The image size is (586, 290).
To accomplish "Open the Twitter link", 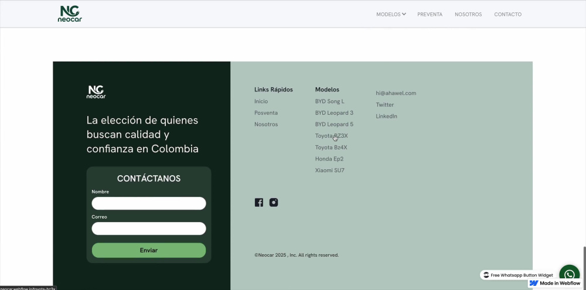I will (385, 105).
